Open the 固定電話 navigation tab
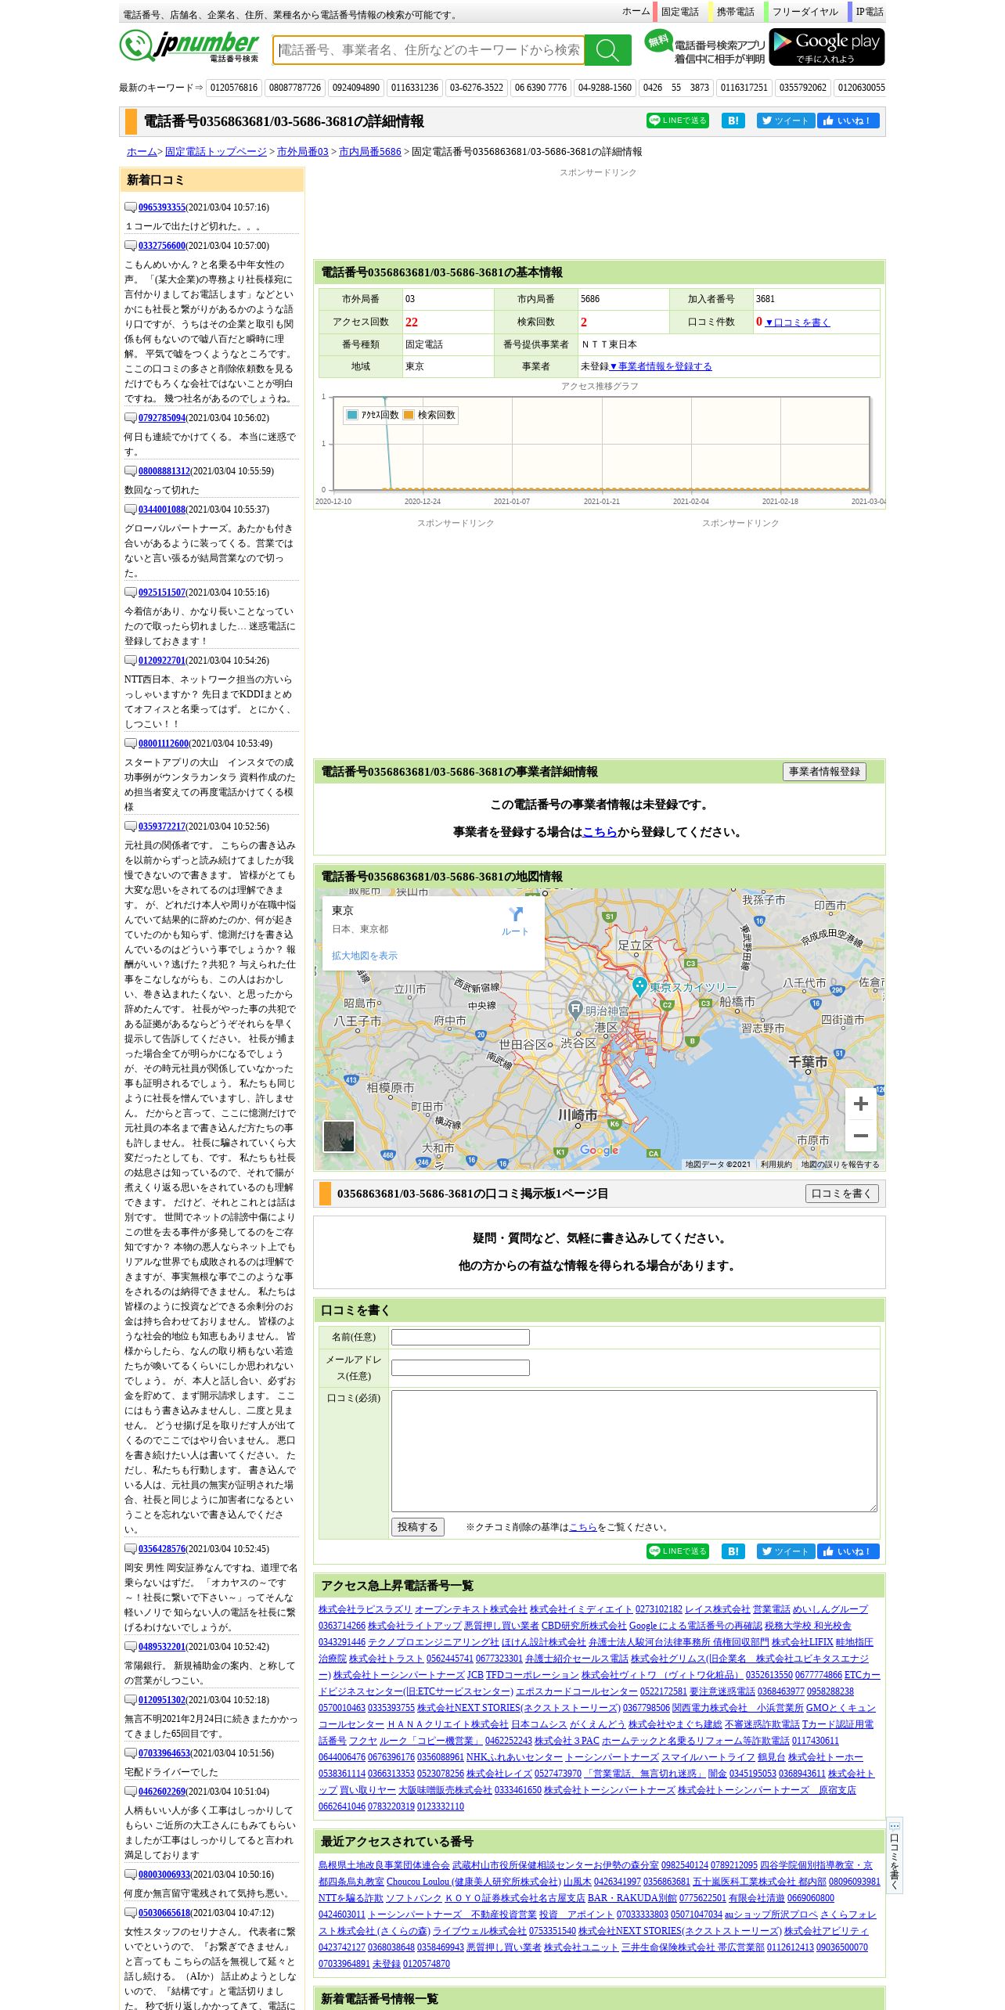Viewport: 1005px width, 2010px height. click(679, 12)
